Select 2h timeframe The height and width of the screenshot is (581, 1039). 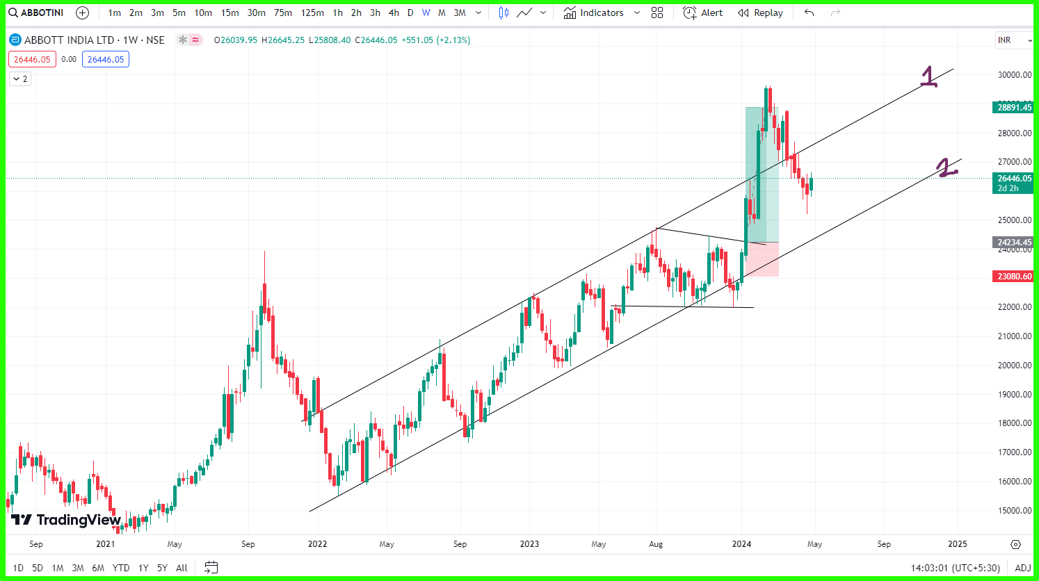click(356, 13)
